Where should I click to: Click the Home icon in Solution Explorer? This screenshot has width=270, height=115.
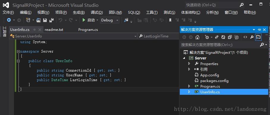[197, 37]
